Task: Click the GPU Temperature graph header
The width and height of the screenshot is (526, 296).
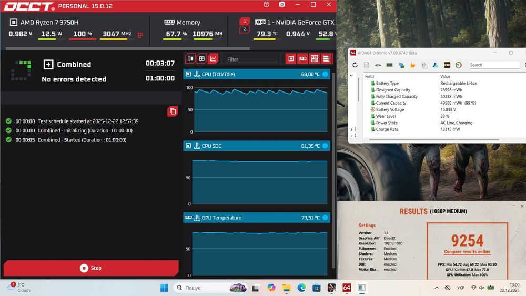Action: click(x=257, y=218)
